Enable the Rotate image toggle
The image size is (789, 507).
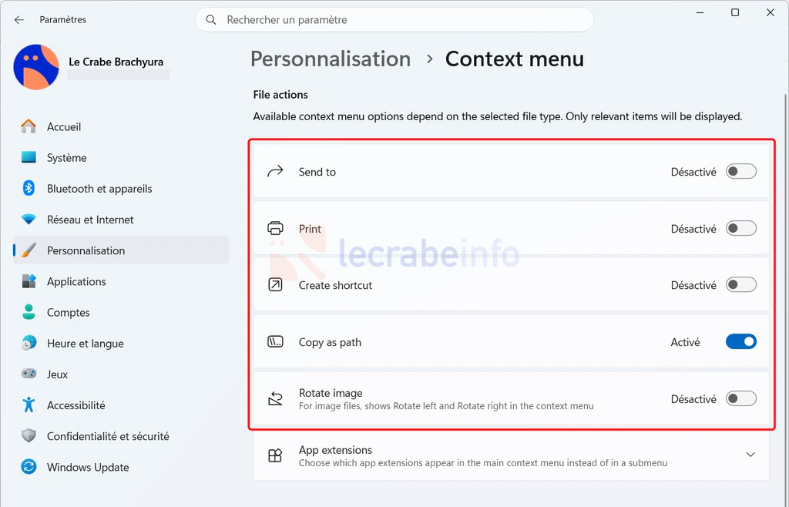[740, 399]
